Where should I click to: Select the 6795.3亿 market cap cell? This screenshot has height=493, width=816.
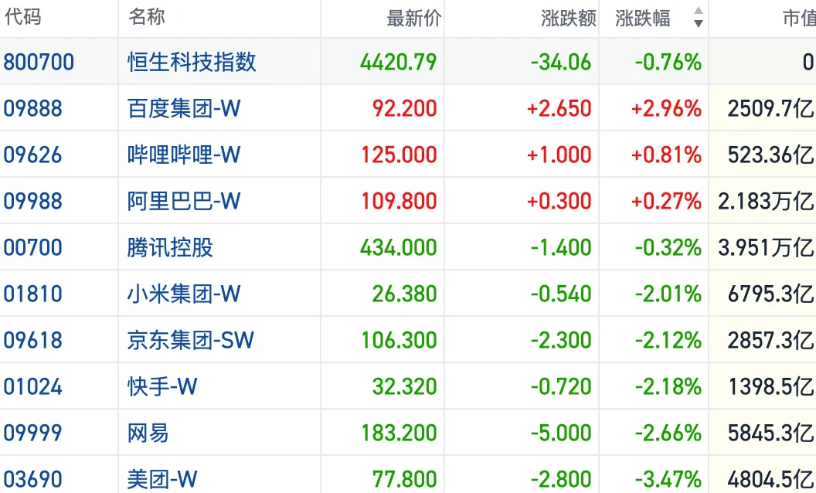(x=770, y=294)
